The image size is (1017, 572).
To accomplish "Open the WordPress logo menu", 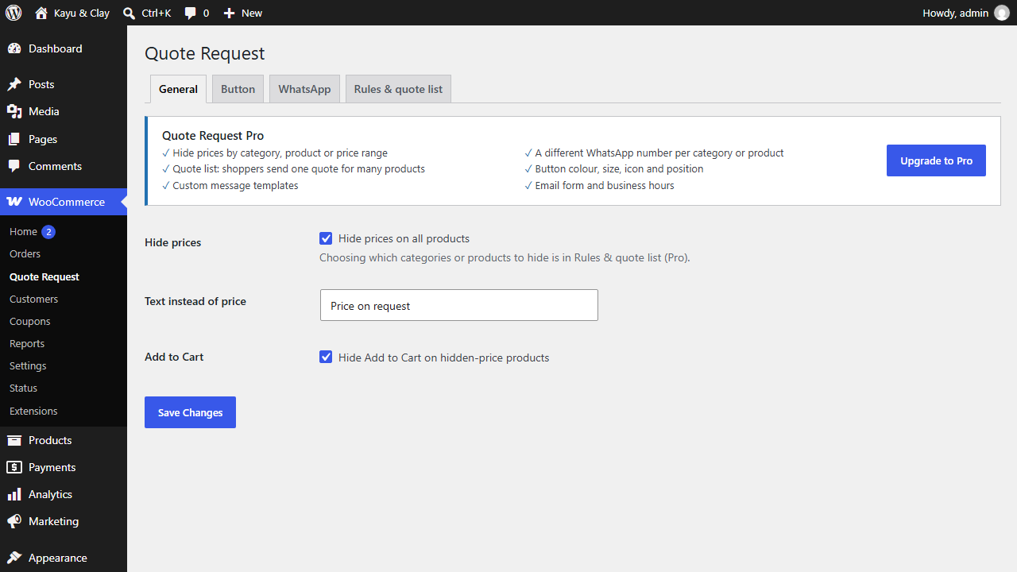I will pos(14,13).
